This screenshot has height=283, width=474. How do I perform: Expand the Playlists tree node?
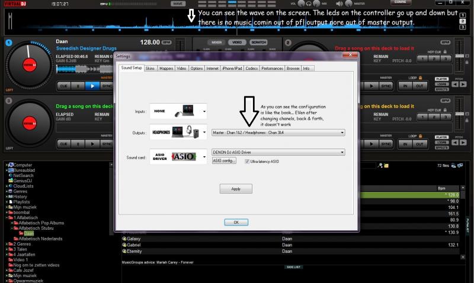click(7, 202)
